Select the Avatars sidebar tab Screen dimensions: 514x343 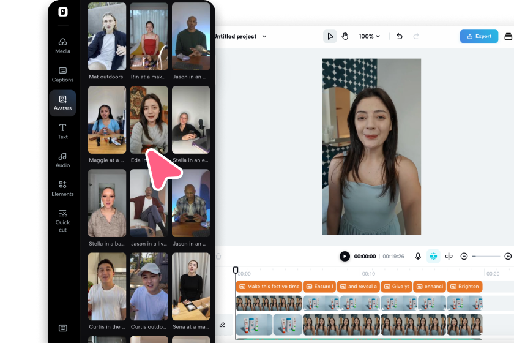[62, 103]
